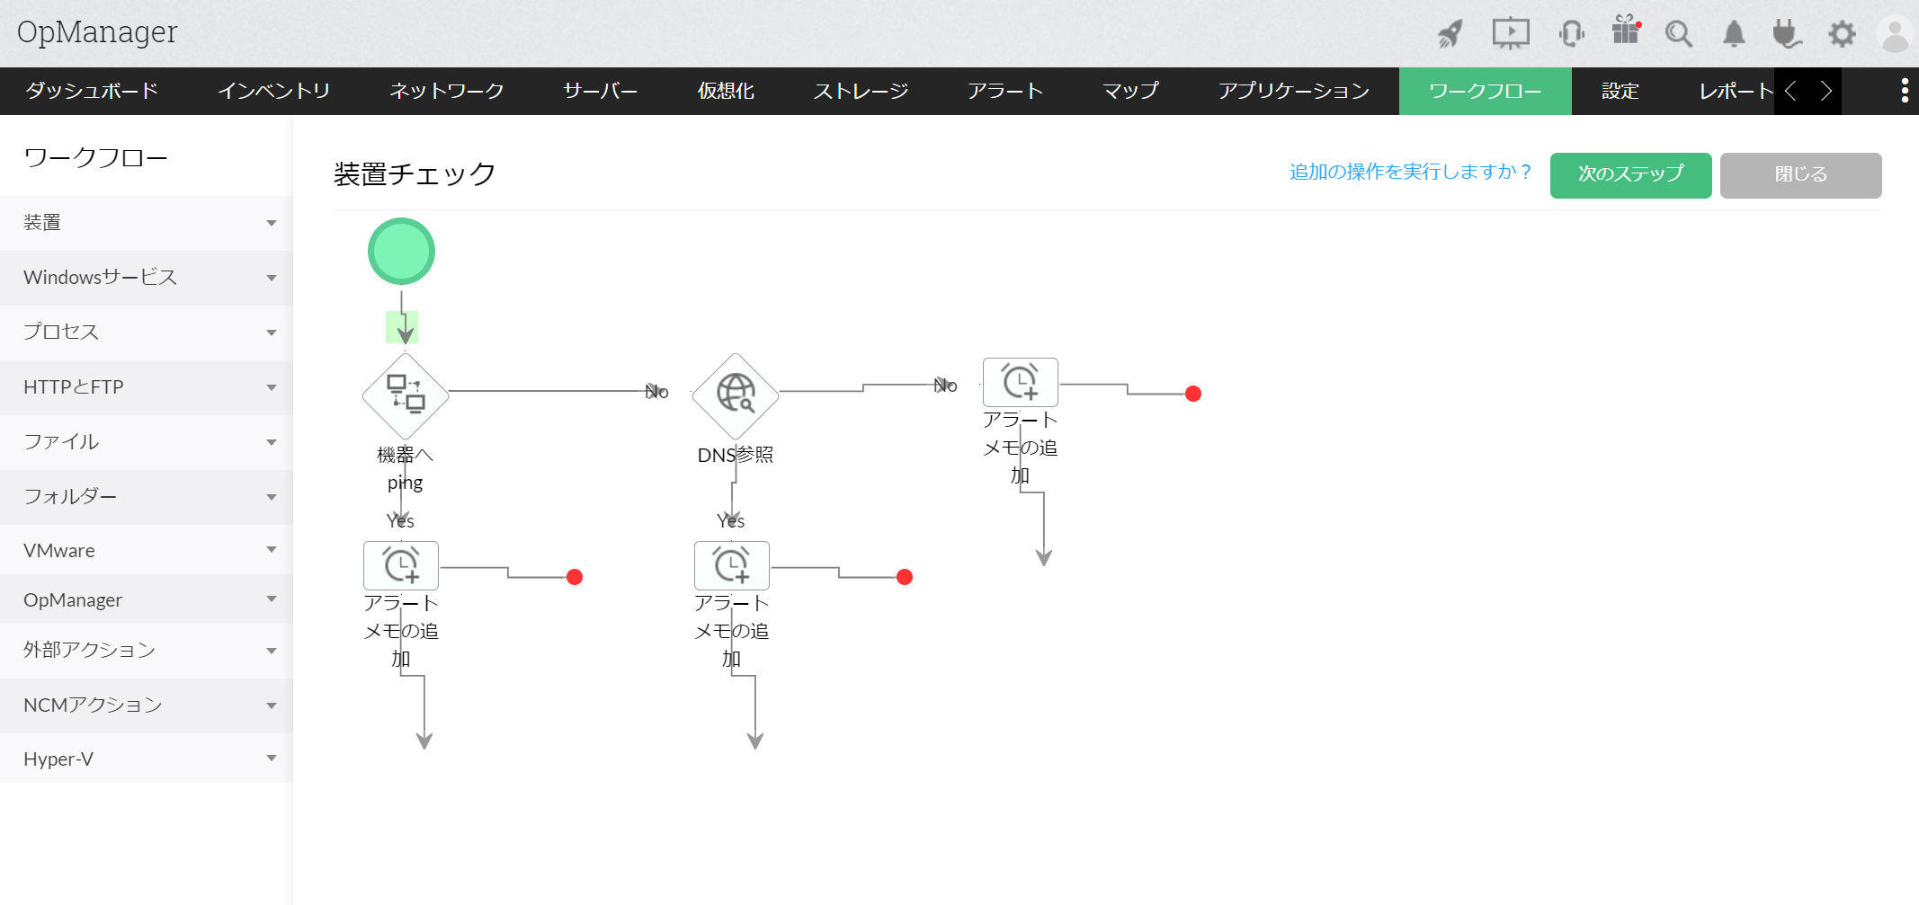Switch to the ストレージ tab
Viewport: 1919px width, 905px height.
pos(861,91)
